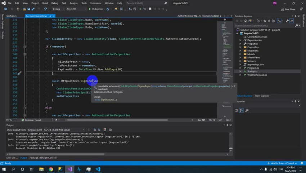Click the Show All Files icon in Solution Explorer
This screenshot has width=306, height=173.
[273, 21]
